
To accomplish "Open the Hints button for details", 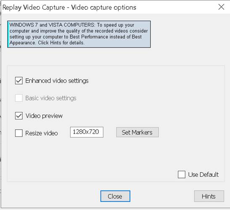I will click(x=209, y=196).
